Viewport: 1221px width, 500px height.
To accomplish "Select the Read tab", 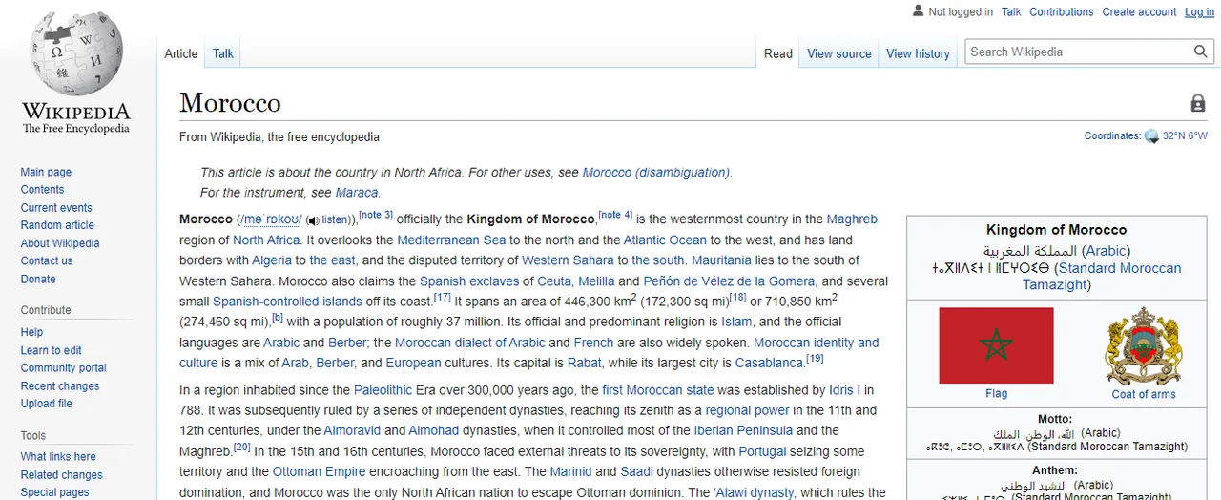I will tap(778, 53).
